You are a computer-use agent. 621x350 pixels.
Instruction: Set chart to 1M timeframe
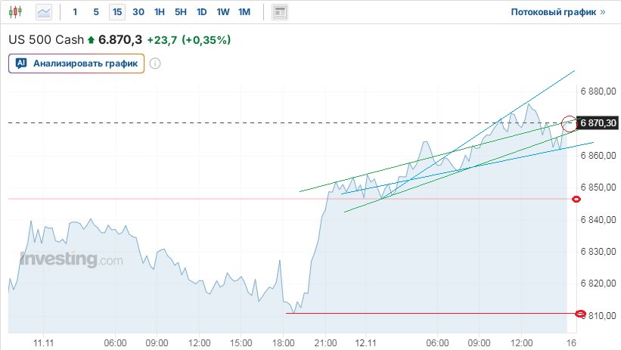pyautogui.click(x=244, y=12)
